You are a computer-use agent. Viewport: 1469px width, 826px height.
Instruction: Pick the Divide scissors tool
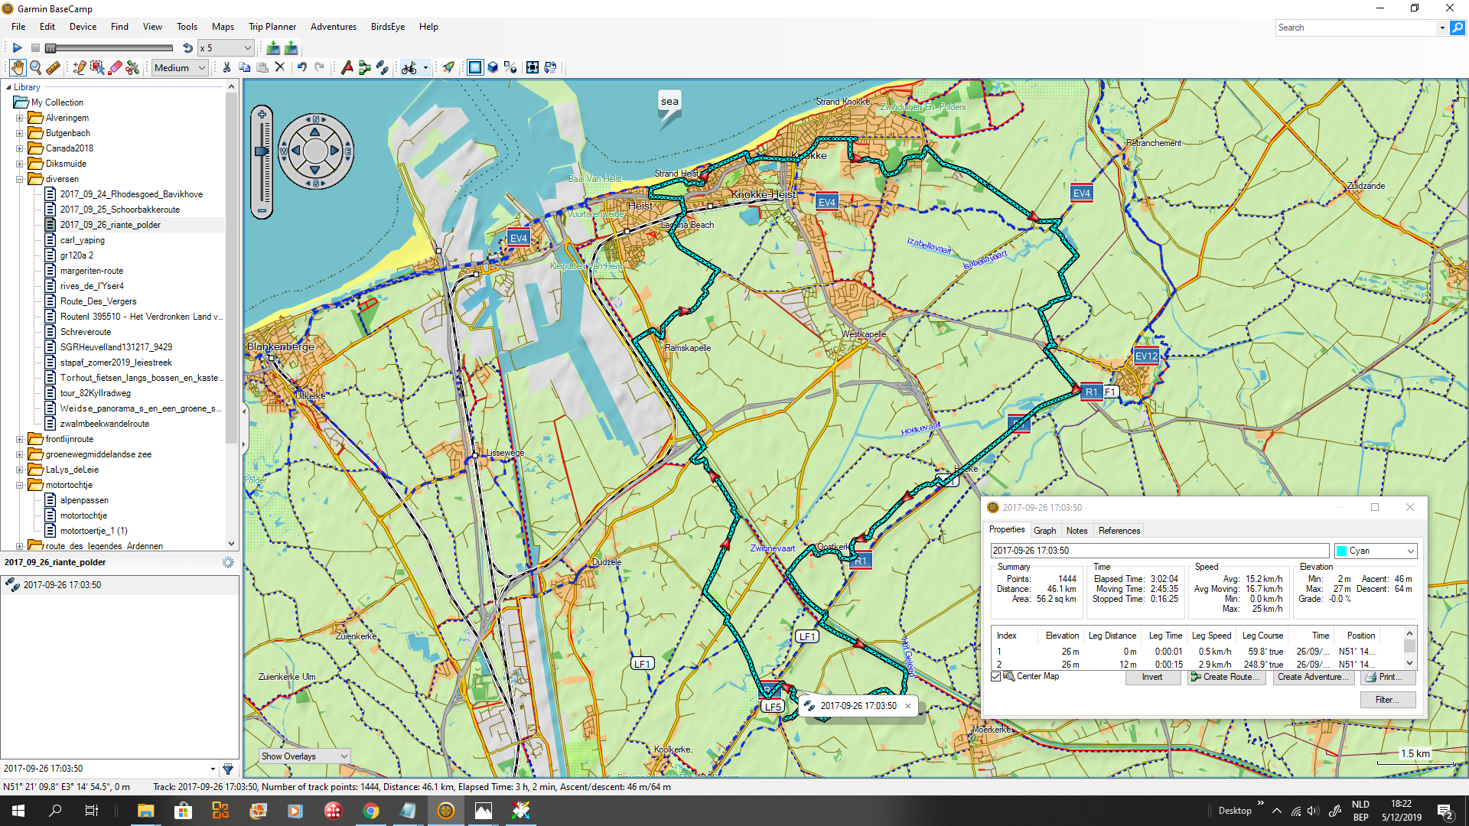click(x=132, y=68)
